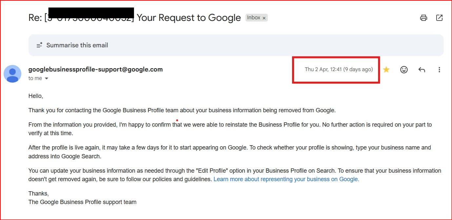
Task: Click the 'to me' recipient text
Action: [x=35, y=78]
